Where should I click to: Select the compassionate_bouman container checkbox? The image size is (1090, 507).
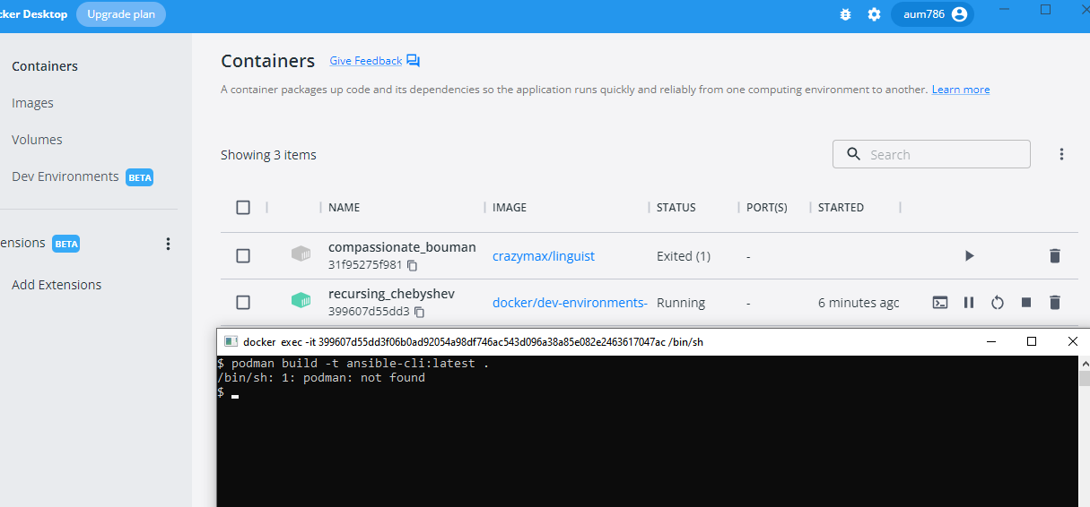click(243, 255)
